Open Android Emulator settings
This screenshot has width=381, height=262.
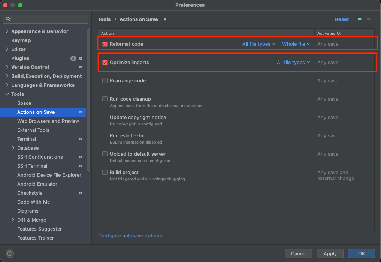click(x=37, y=184)
